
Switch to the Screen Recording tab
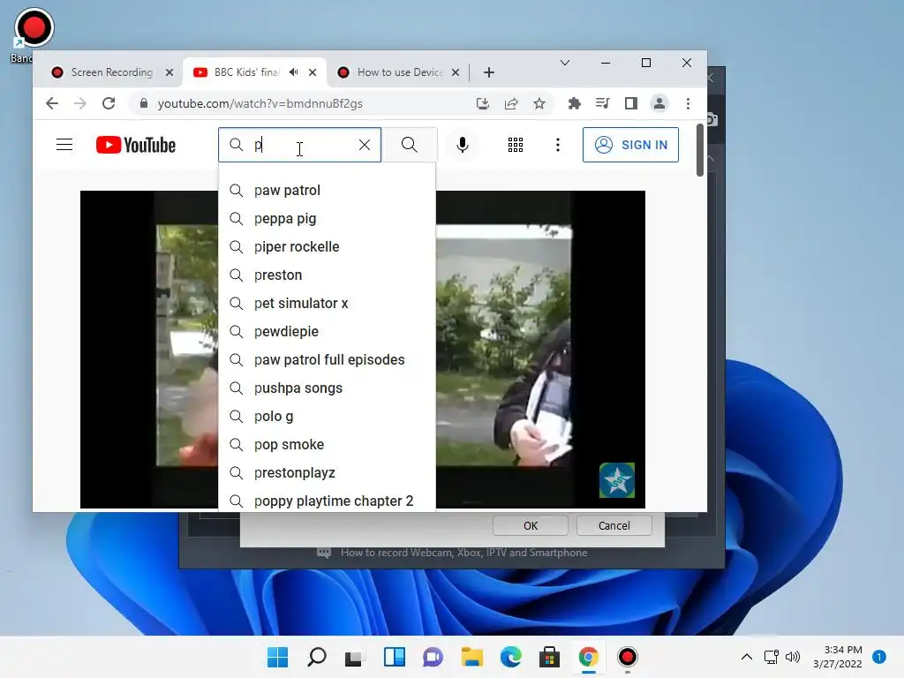(111, 72)
